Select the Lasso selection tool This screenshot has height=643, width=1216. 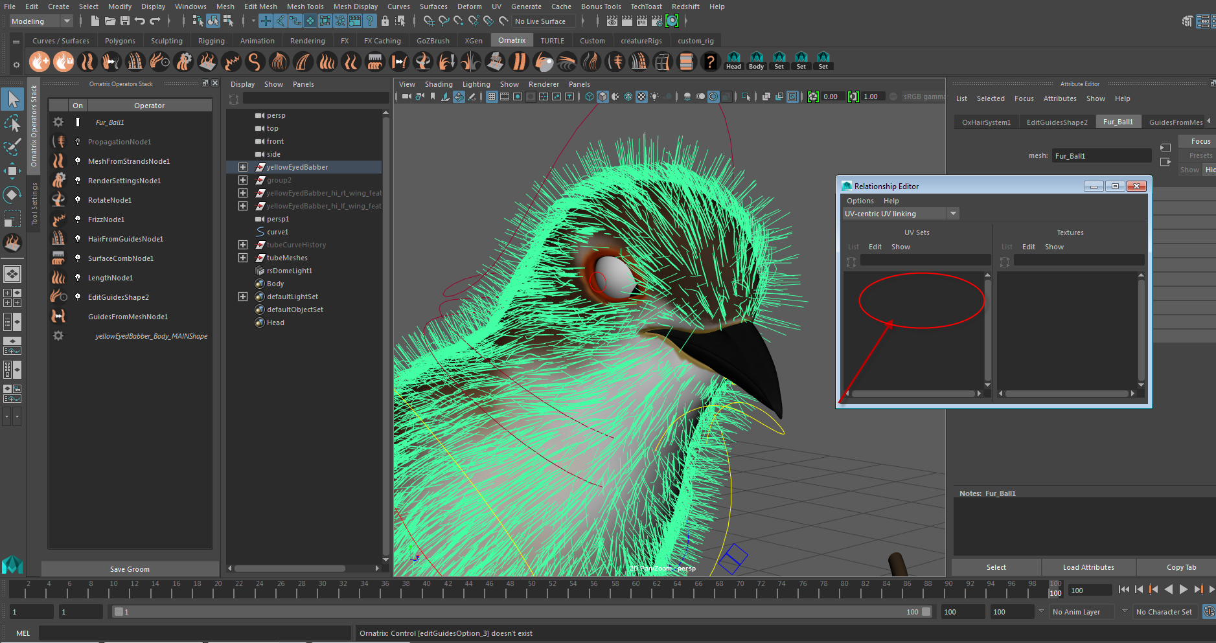coord(12,123)
